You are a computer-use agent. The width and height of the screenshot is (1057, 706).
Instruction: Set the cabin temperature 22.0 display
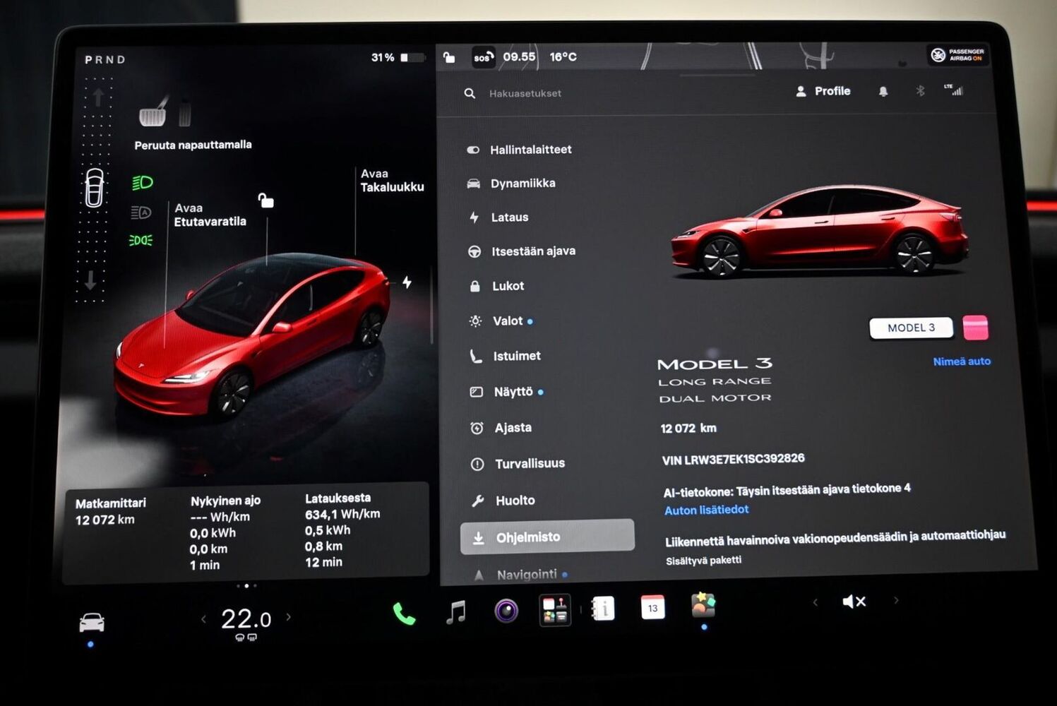pos(246,619)
